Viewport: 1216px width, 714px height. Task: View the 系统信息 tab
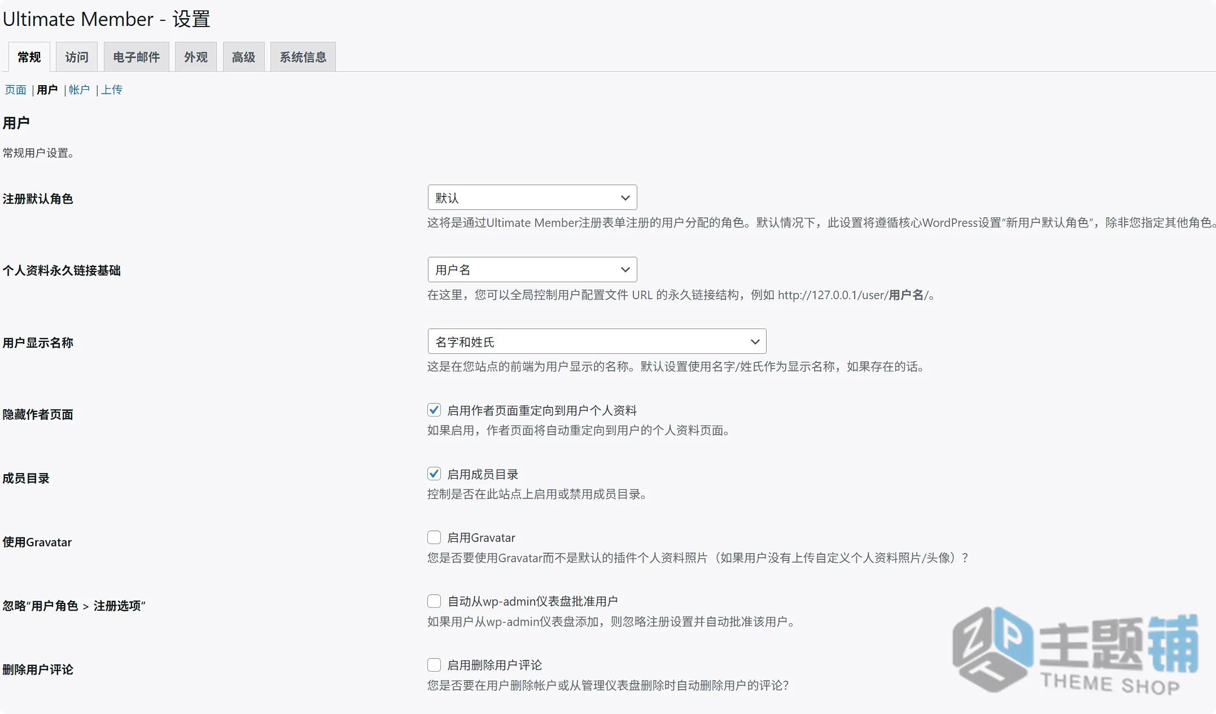(x=303, y=57)
